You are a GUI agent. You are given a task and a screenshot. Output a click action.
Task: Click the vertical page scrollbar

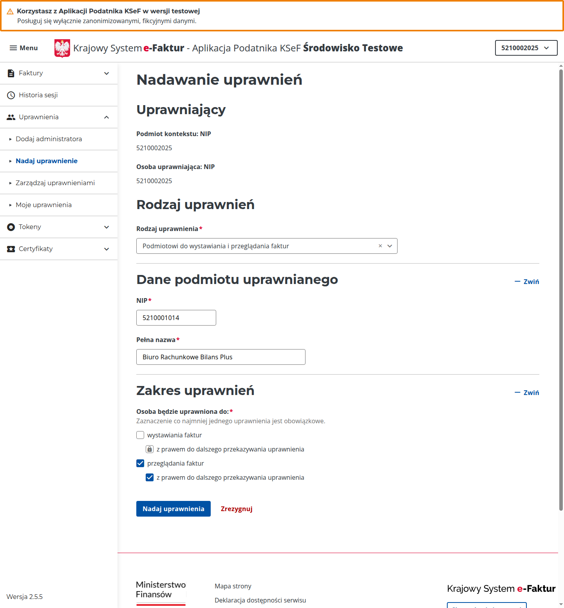pyautogui.click(x=561, y=290)
